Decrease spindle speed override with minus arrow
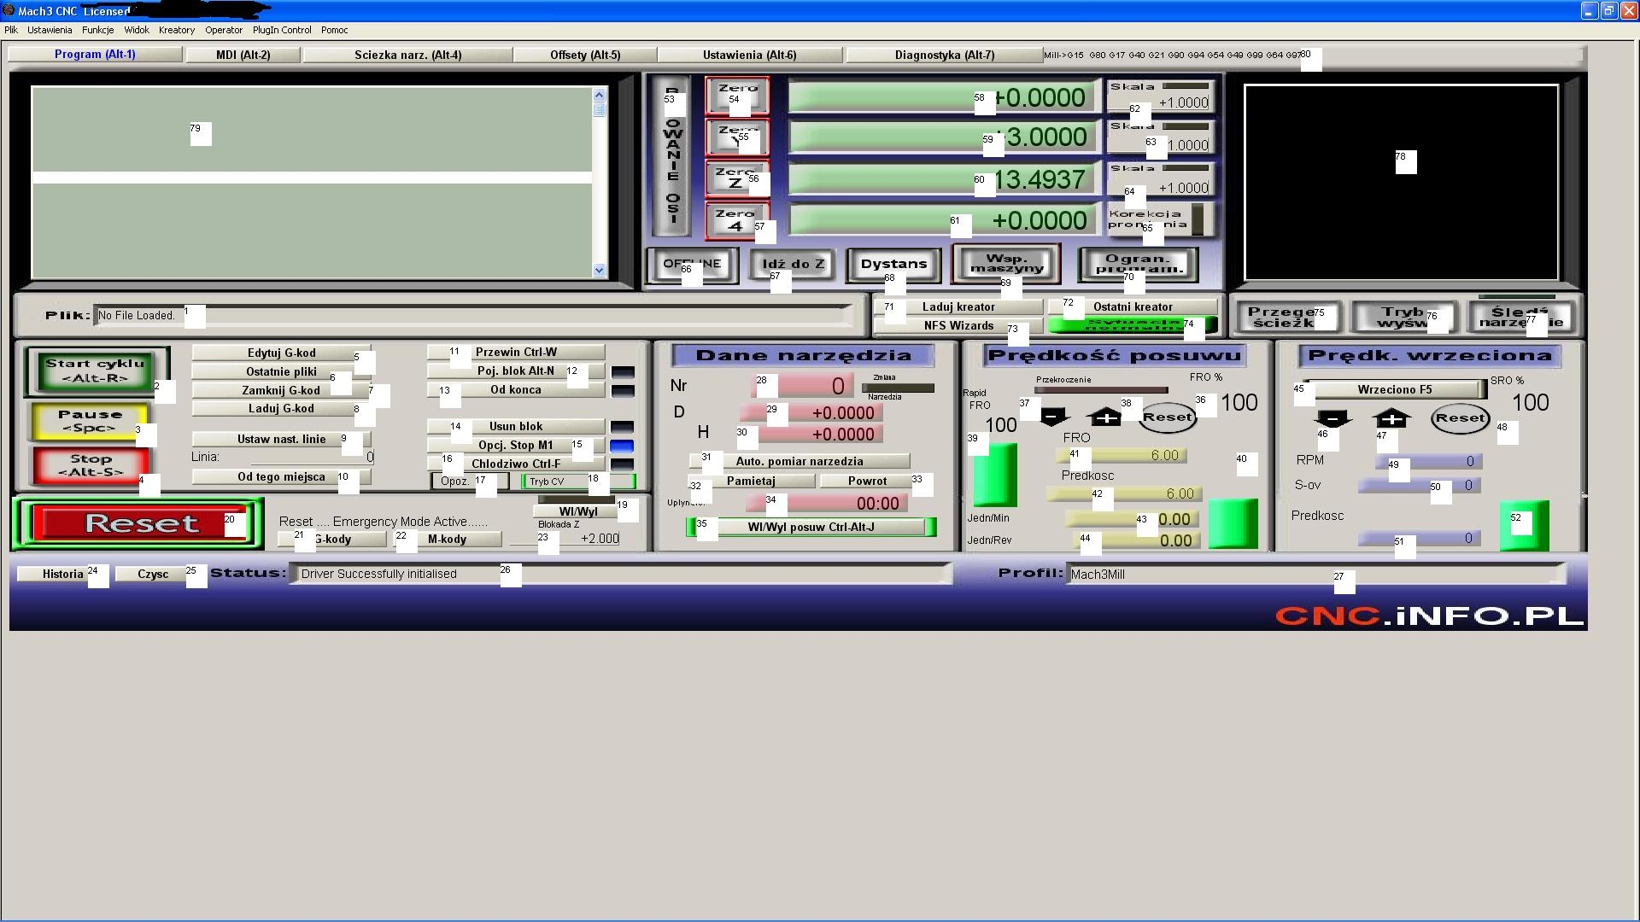The width and height of the screenshot is (1640, 922). point(1332,418)
